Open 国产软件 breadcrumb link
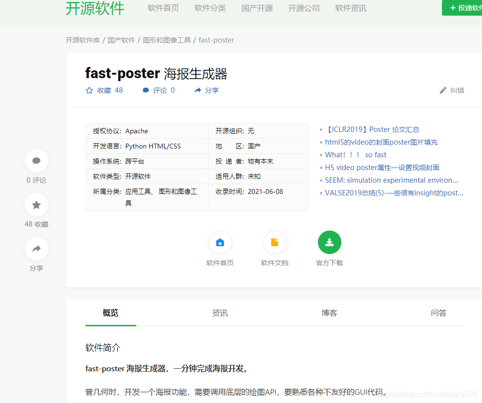 click(x=122, y=40)
